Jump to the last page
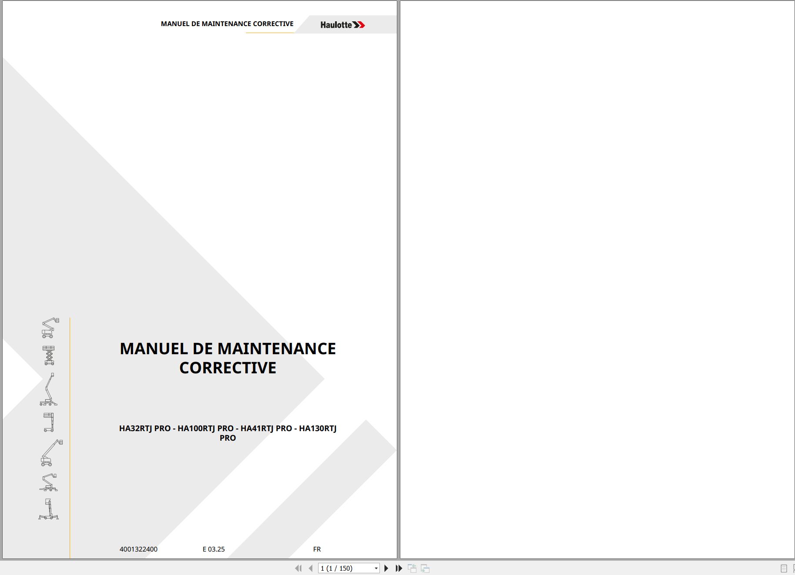 point(399,568)
